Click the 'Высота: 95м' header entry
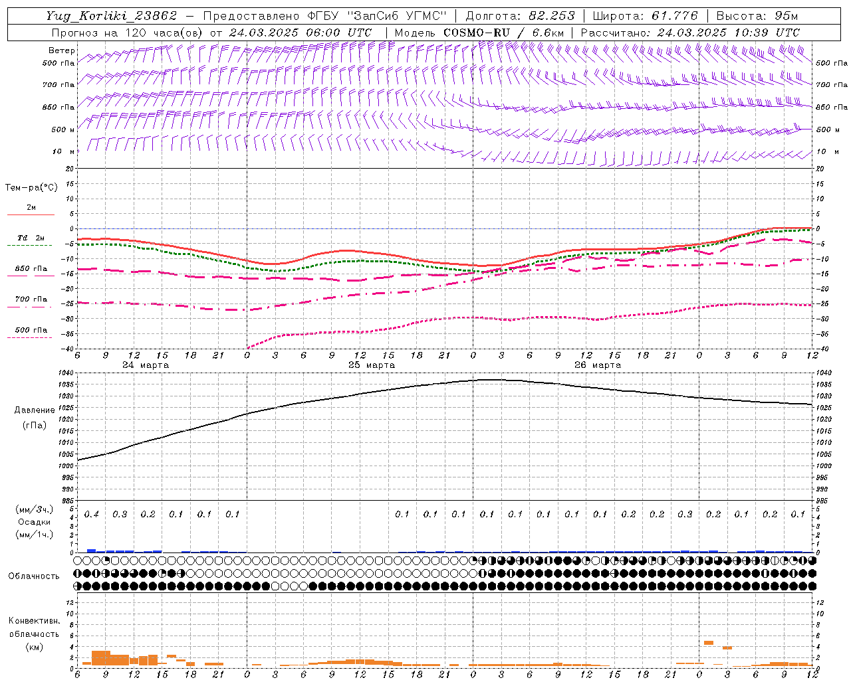 (757, 16)
